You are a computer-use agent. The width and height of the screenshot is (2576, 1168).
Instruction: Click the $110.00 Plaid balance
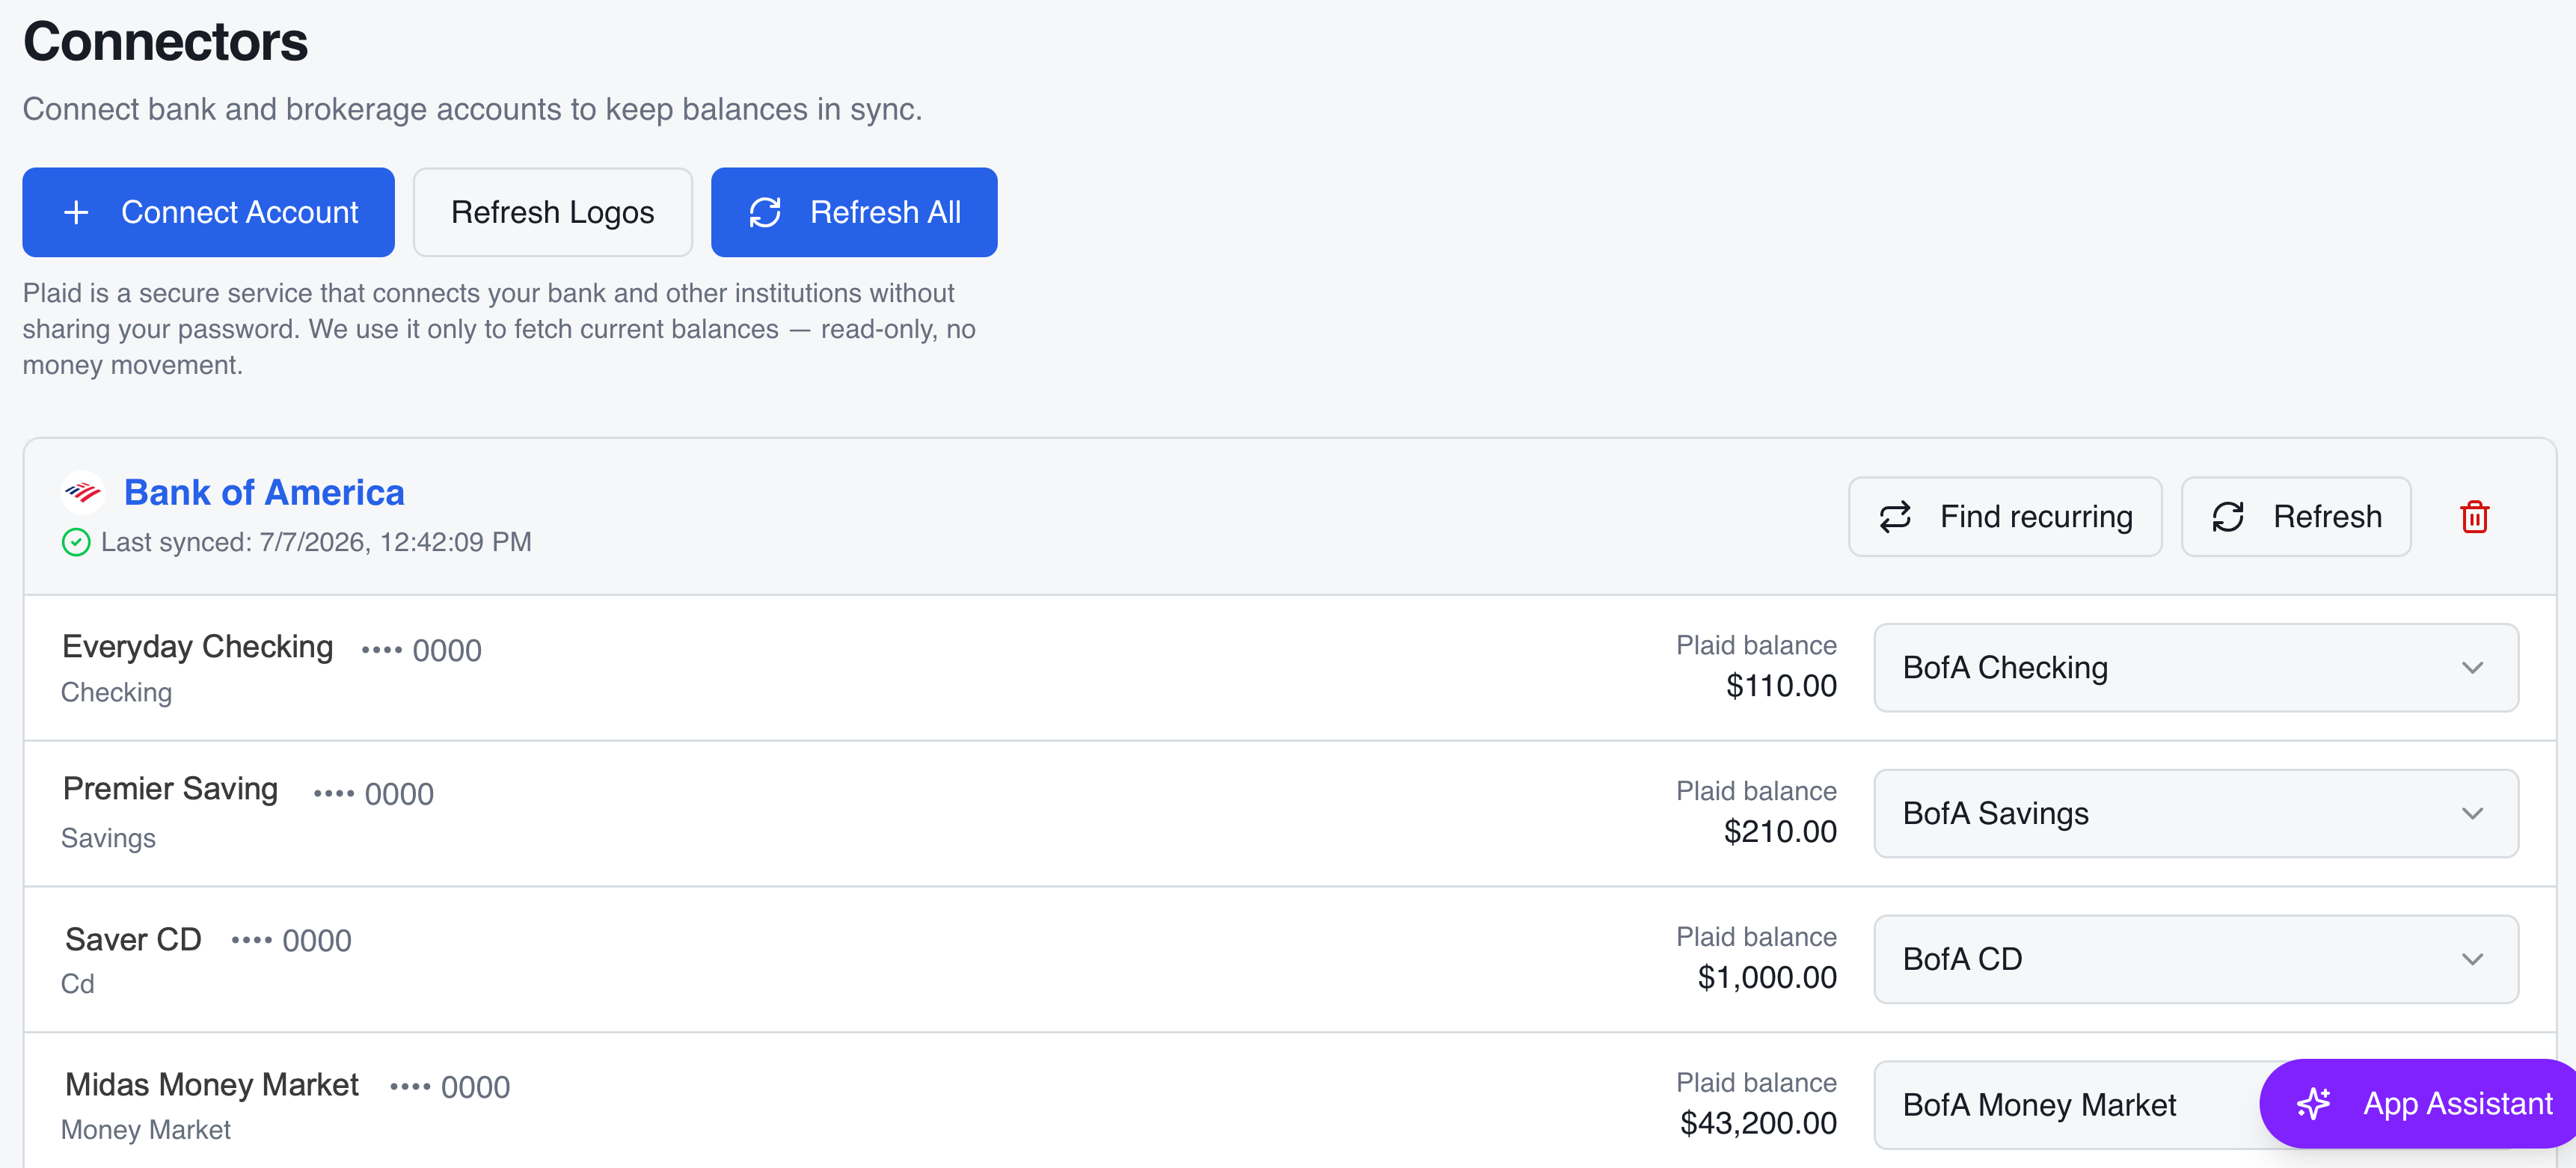coord(1781,686)
